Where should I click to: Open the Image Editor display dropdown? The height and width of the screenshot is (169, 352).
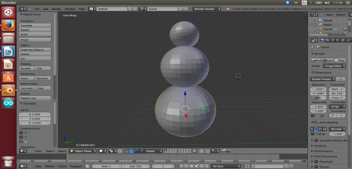point(334,66)
